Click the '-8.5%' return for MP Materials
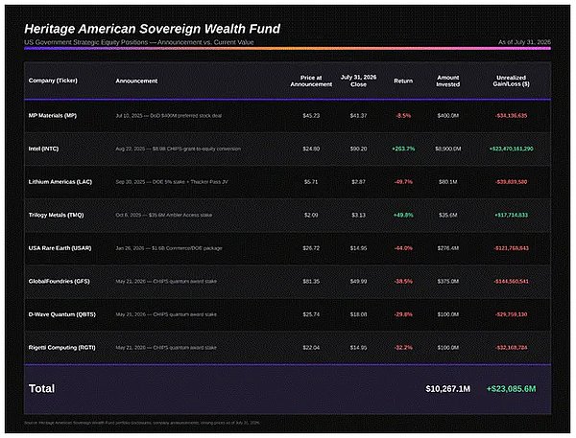This screenshot has width=576, height=438. pyautogui.click(x=403, y=116)
